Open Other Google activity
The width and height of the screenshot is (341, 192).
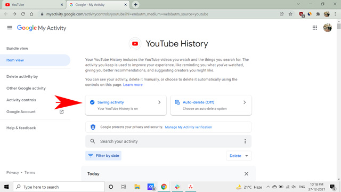26,88
